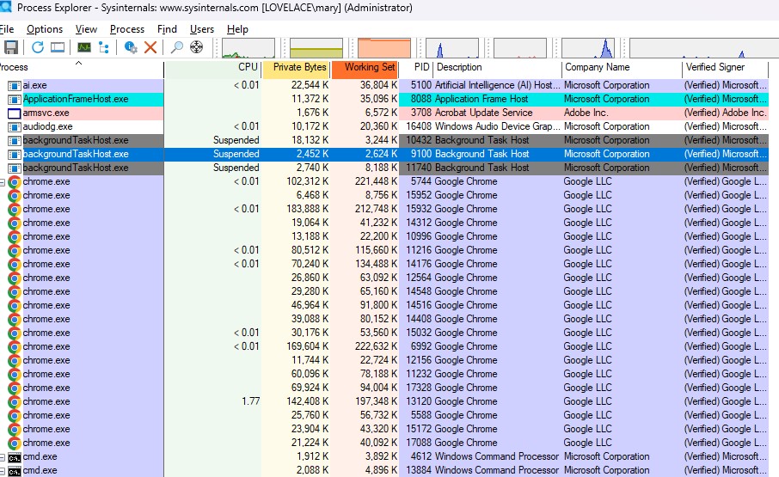This screenshot has height=477, width=779.
Task: Toggle the lower pane toolbar icon
Action: coord(58,47)
